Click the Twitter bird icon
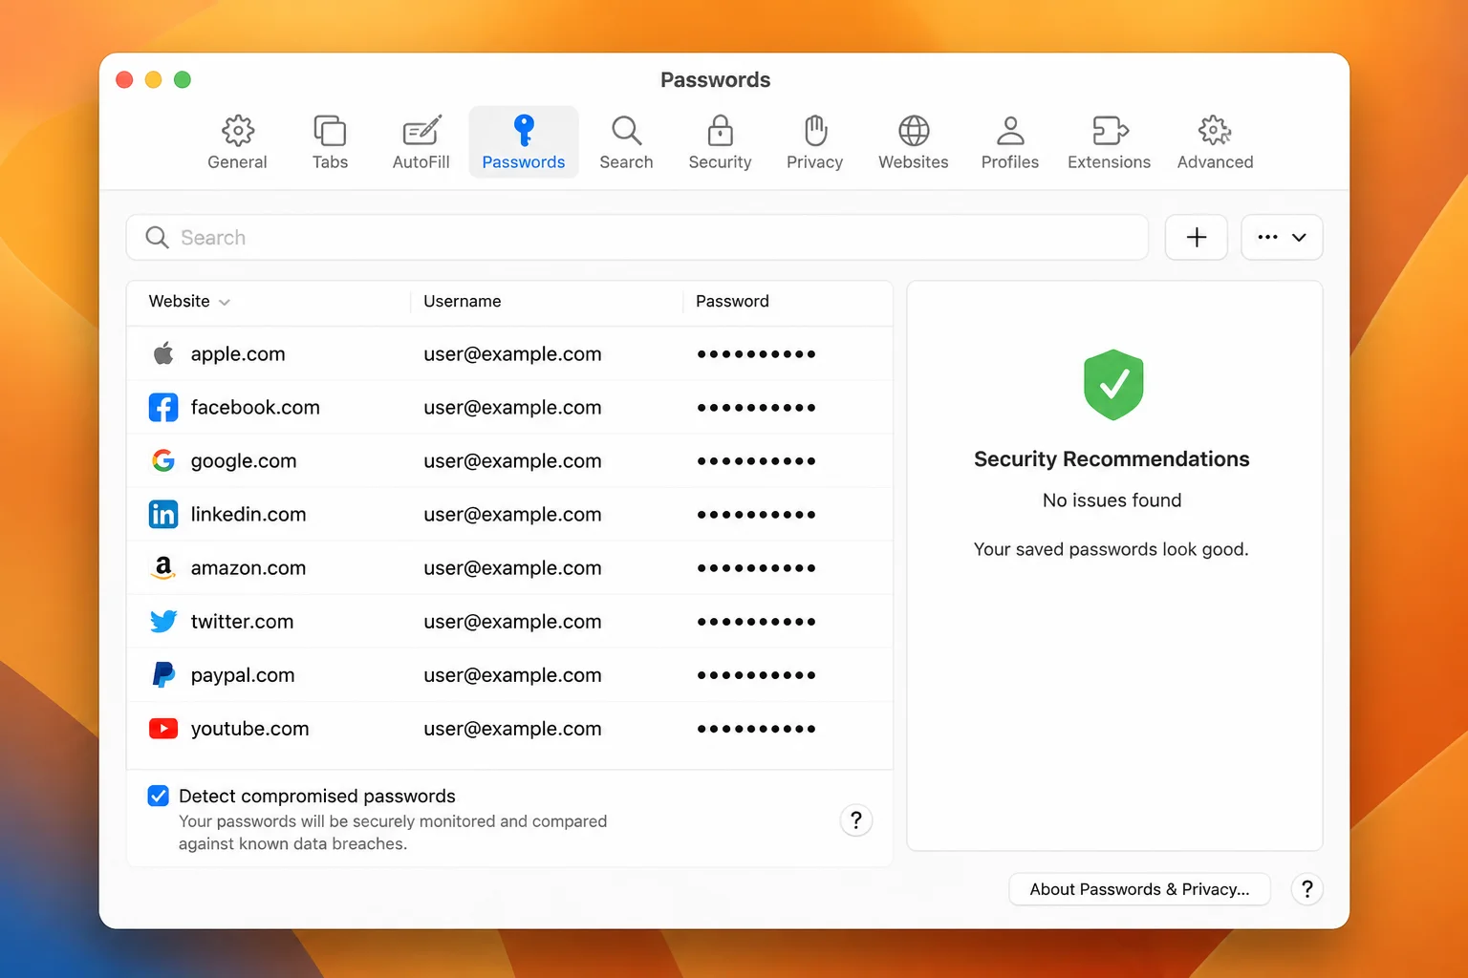Image resolution: width=1468 pixels, height=978 pixels. 163,622
